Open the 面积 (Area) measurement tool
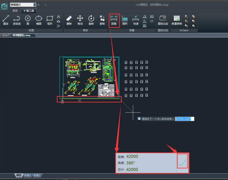 125,20
